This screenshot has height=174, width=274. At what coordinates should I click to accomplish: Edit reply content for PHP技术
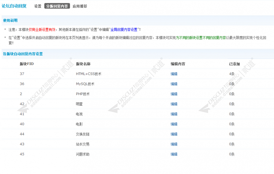(174, 94)
